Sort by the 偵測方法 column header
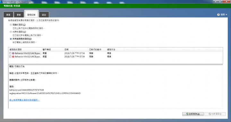The height and width of the screenshot is (122, 231). (x=115, y=49)
